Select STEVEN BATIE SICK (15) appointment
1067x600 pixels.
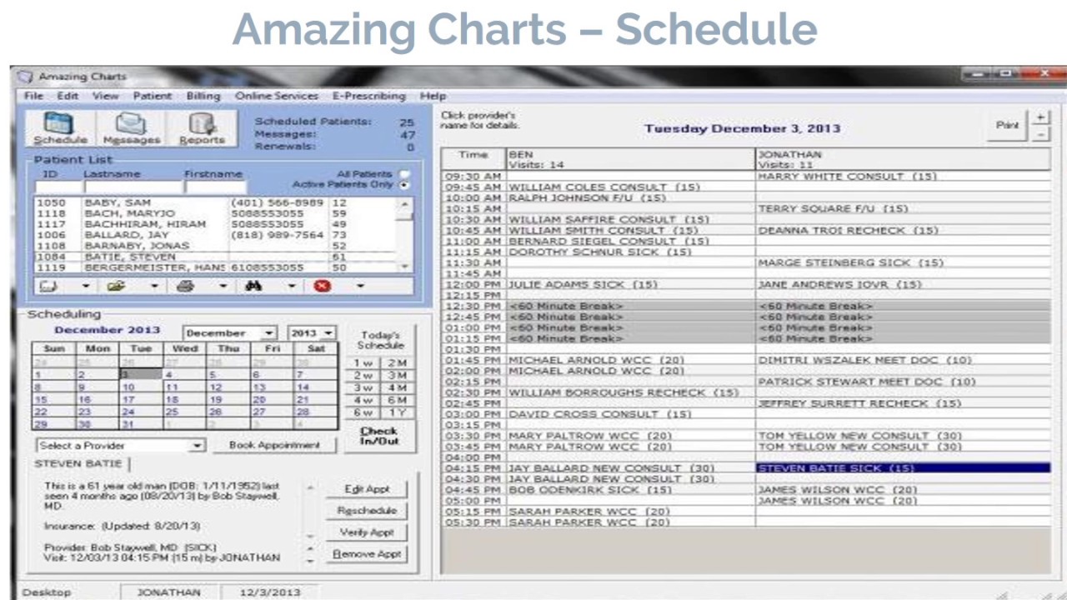coord(903,468)
